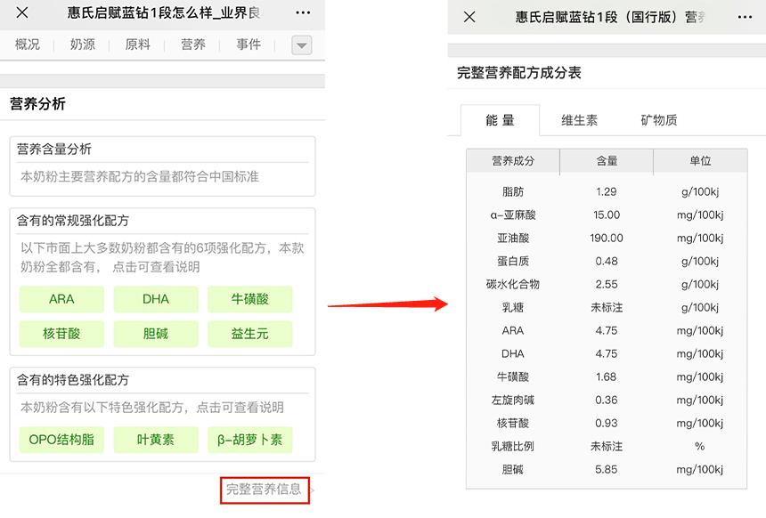Image resolution: width=766 pixels, height=518 pixels.
Task: Tap the 叶黄素 feature tag
Action: [156, 440]
